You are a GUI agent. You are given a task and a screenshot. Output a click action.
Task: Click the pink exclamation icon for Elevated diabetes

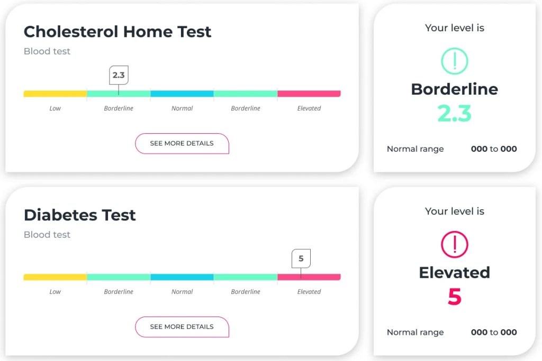click(x=454, y=244)
